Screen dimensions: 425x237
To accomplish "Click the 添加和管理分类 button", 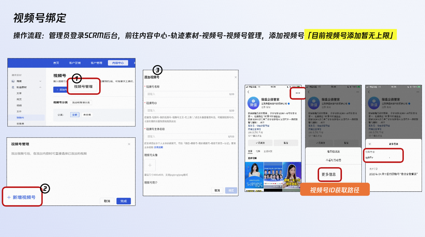I will (82, 102).
